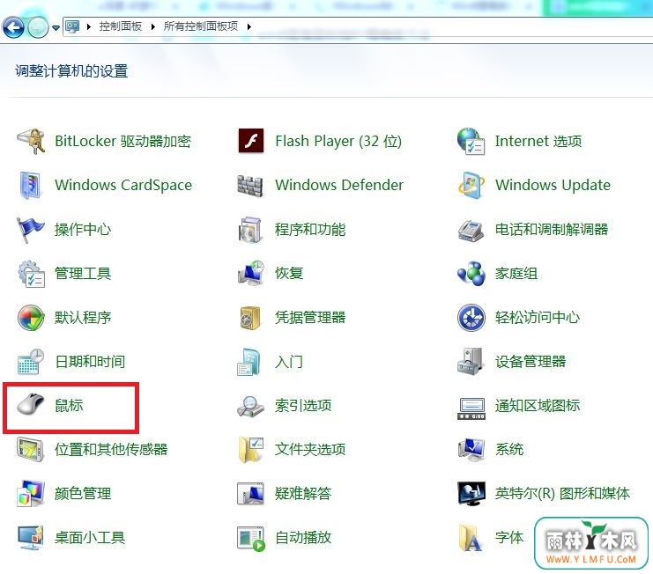Open 自动播放 icon
653x574 pixels.
click(251, 539)
